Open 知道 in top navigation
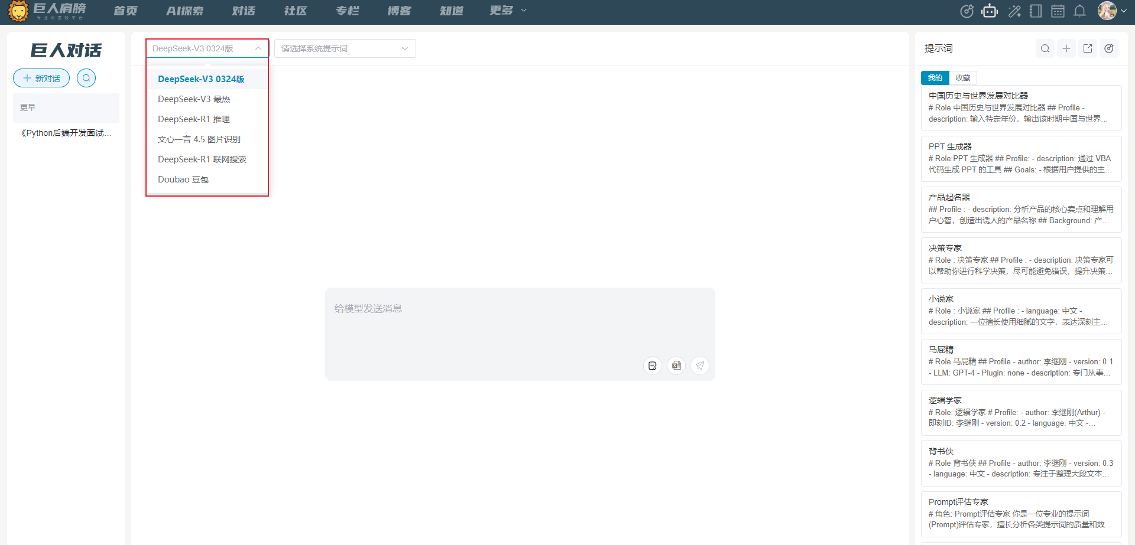The width and height of the screenshot is (1135, 545). point(452,11)
